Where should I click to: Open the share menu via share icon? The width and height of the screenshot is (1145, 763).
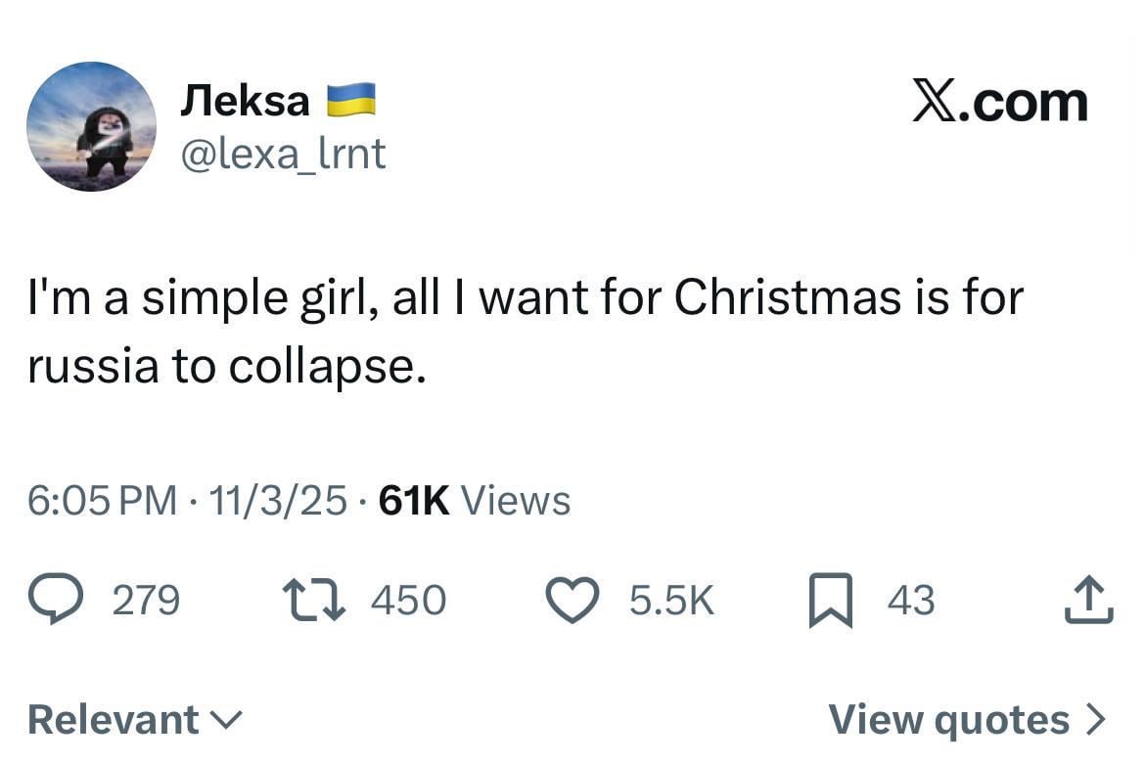pos(1089,601)
